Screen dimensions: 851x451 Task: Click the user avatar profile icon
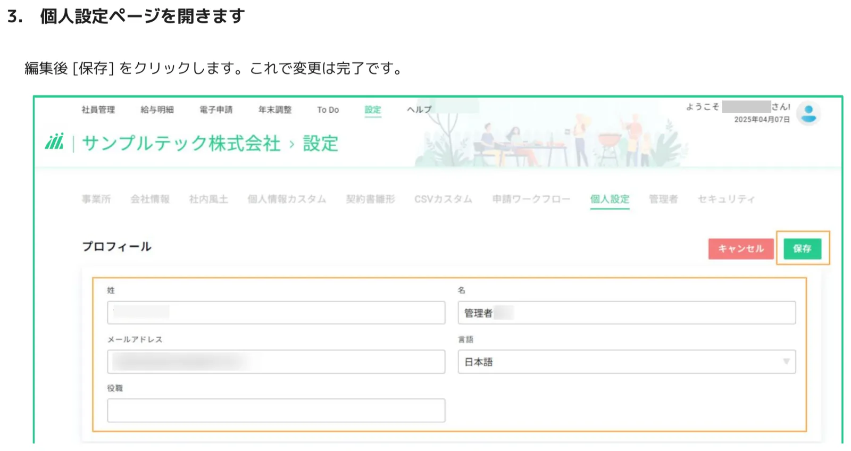[809, 113]
